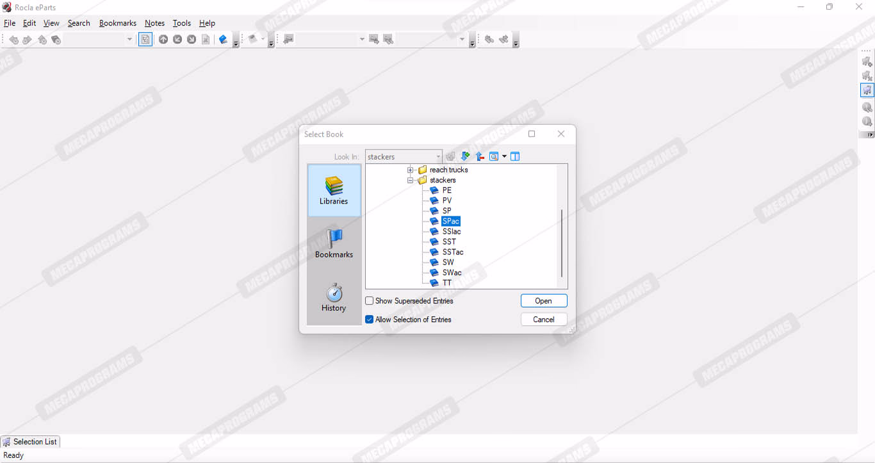Expand the reach trucks folder
Screen dimensions: 875x463
coord(411,170)
